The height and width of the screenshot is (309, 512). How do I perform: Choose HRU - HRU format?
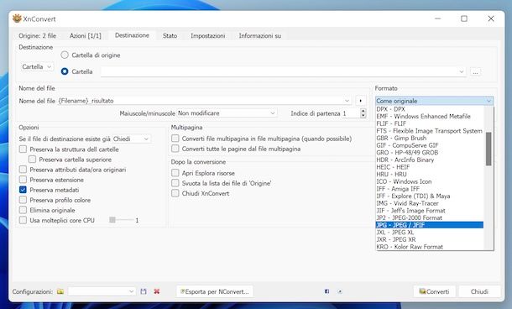point(430,174)
